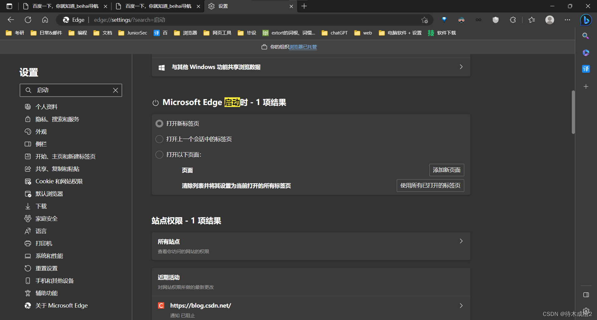Expand the 所有站点 permissions row
Image resolution: width=597 pixels, height=320 pixels.
click(x=311, y=246)
